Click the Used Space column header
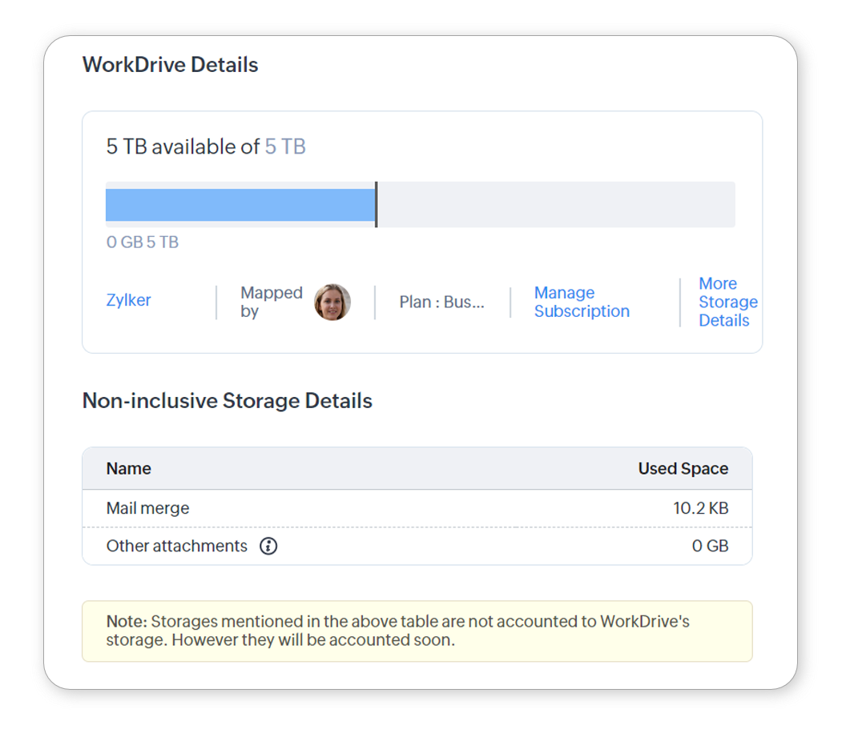The height and width of the screenshot is (733, 846). coord(683,469)
